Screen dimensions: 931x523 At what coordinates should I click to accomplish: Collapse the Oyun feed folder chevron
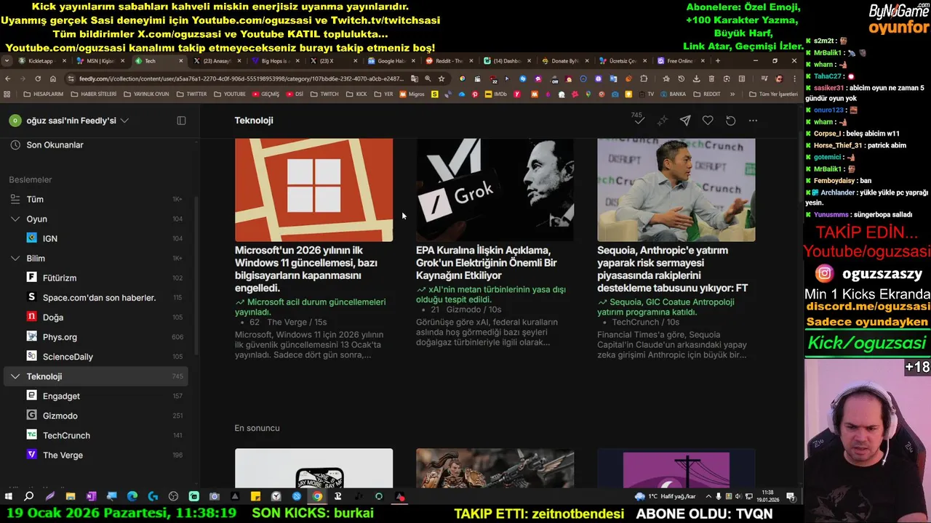[15, 219]
